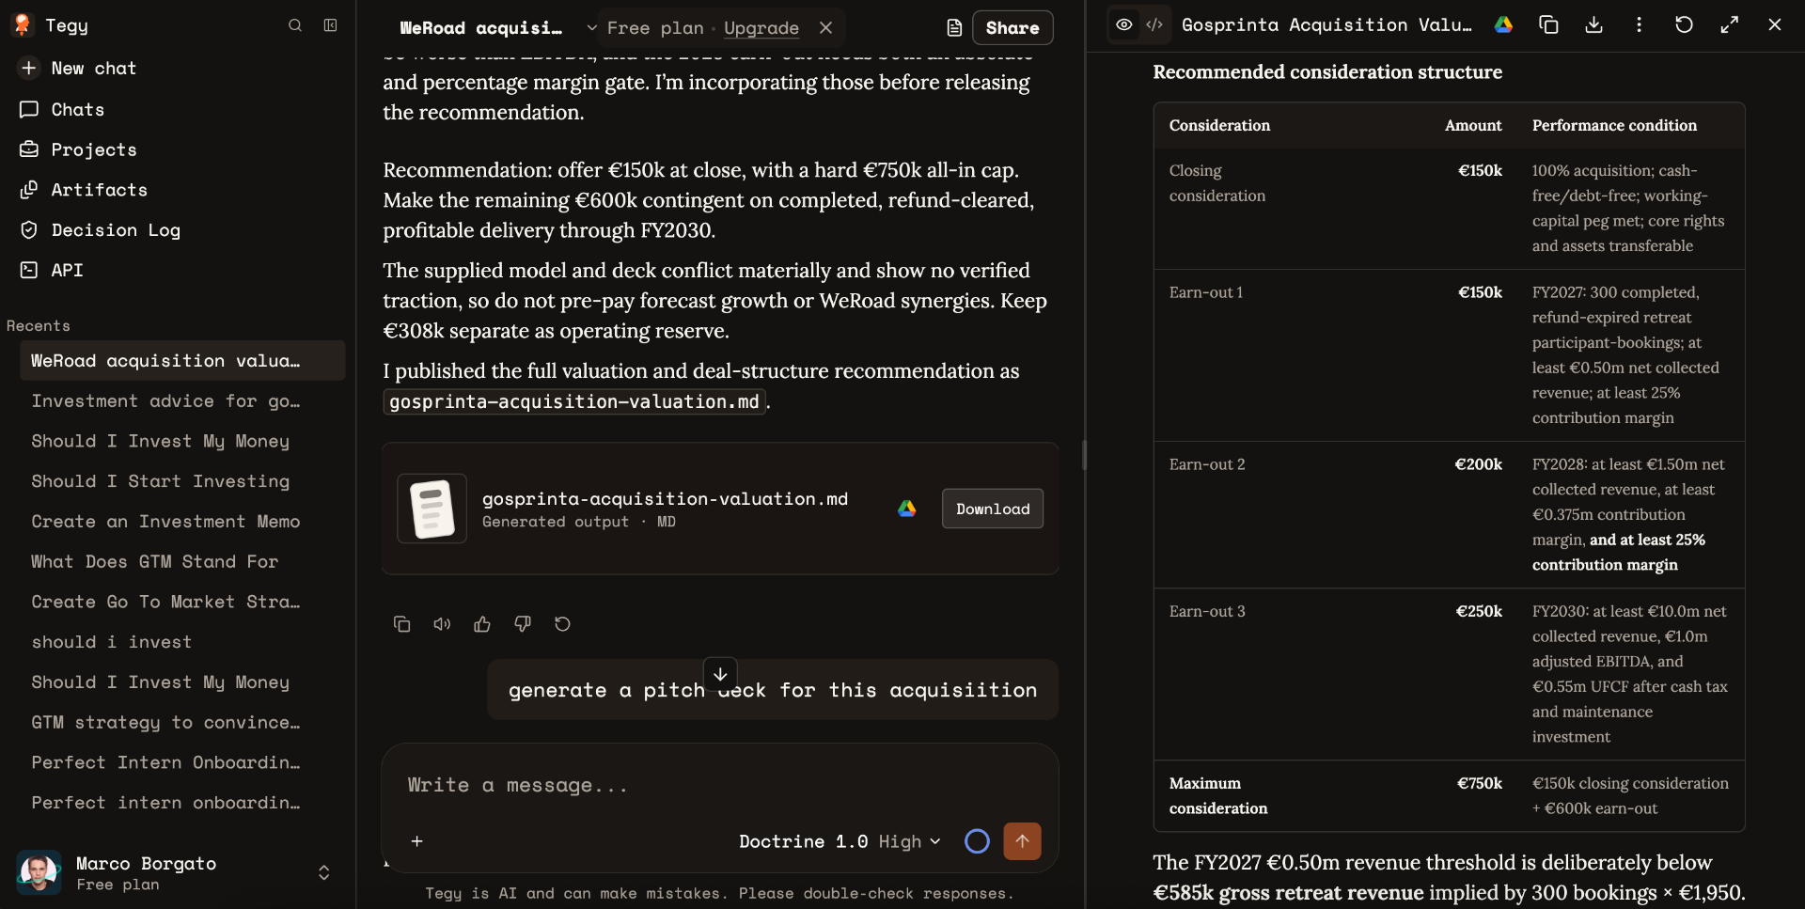Open WeRoad acquisition valuation chat

182,361
